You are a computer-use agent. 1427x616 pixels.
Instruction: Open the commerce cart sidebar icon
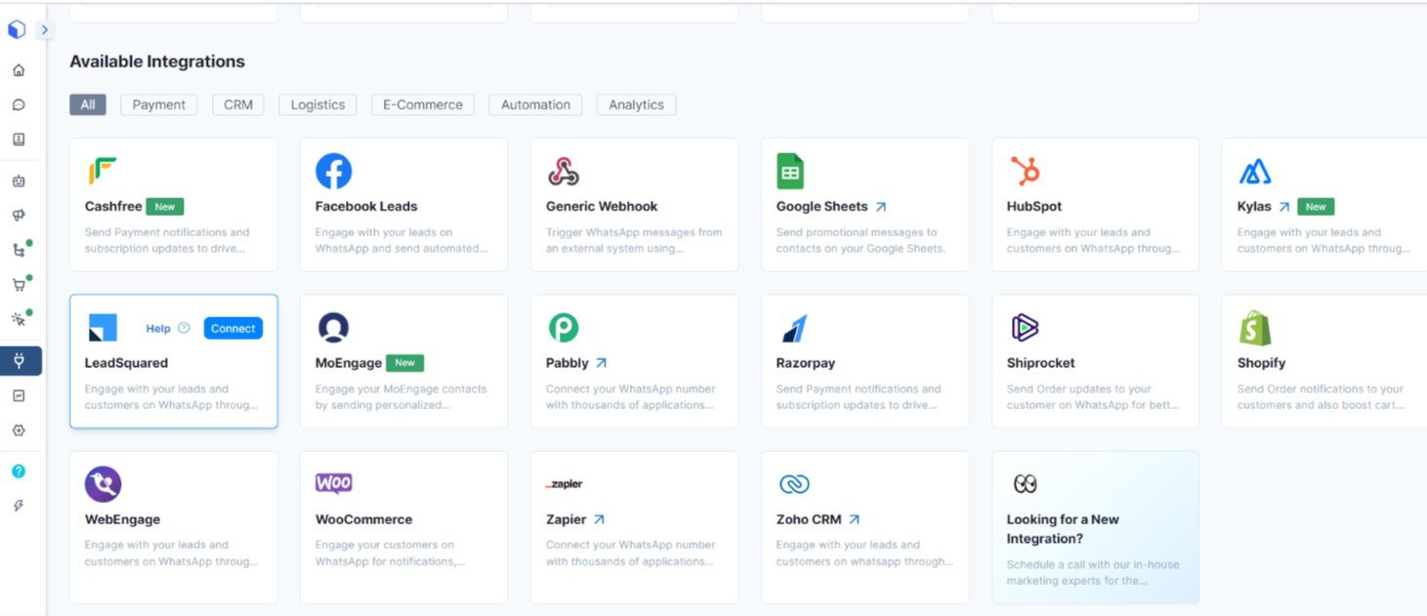[x=19, y=285]
